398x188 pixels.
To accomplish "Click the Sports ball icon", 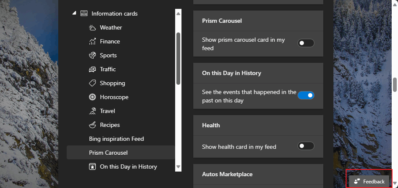I will pos(92,56).
